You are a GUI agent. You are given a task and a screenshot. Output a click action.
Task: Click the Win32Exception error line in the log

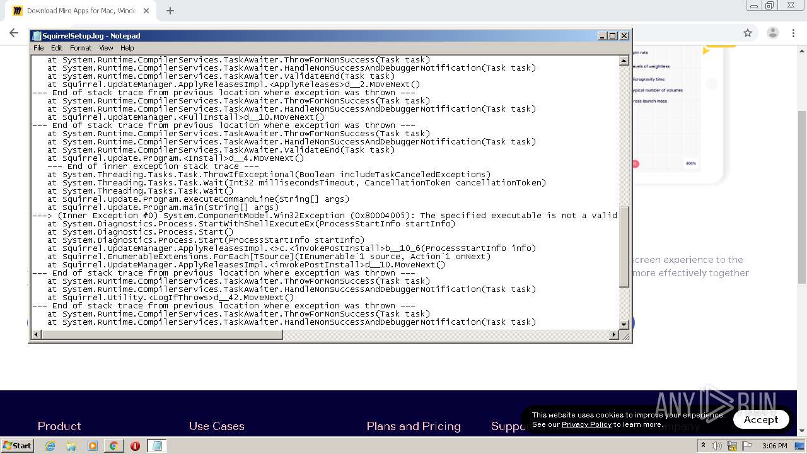click(325, 215)
